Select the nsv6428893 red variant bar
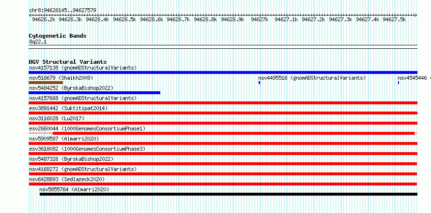This screenshot has height=213, width=431. [x=223, y=184]
